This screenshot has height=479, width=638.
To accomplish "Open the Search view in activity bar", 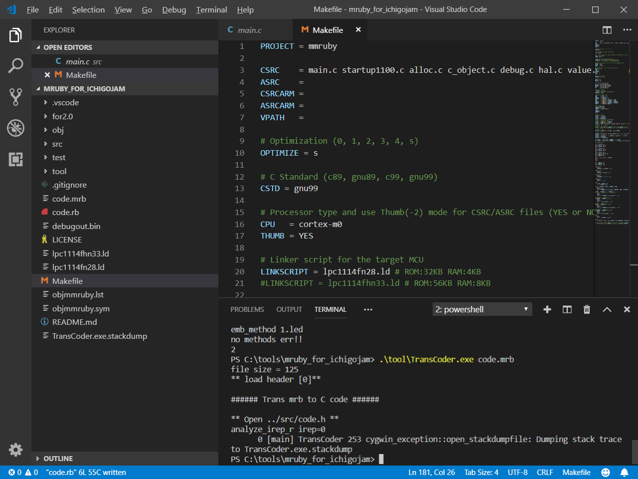I will 15,65.
